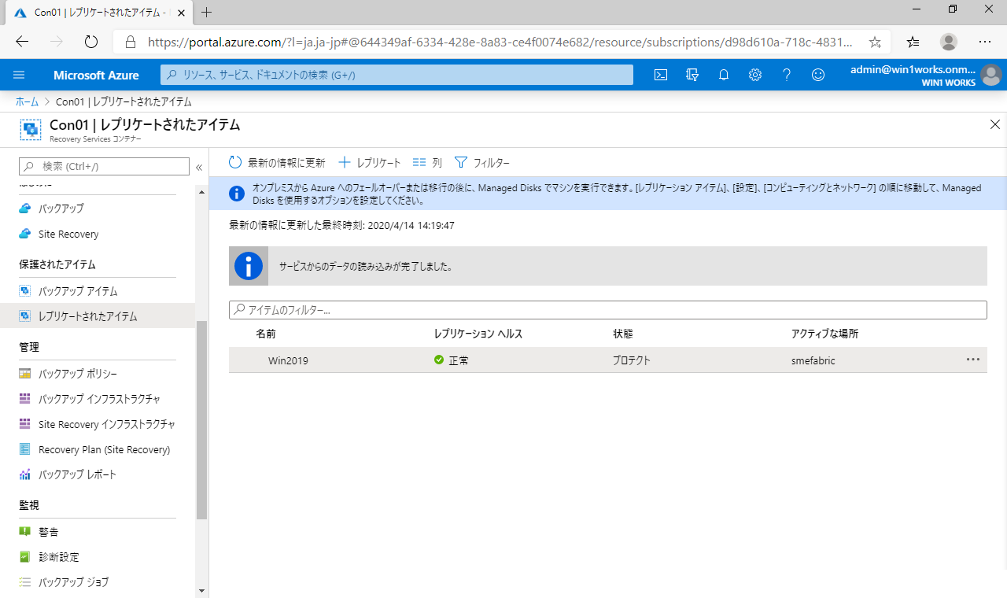Open the バックアップ sidebar item
This screenshot has height=598, width=1007.
61,209
